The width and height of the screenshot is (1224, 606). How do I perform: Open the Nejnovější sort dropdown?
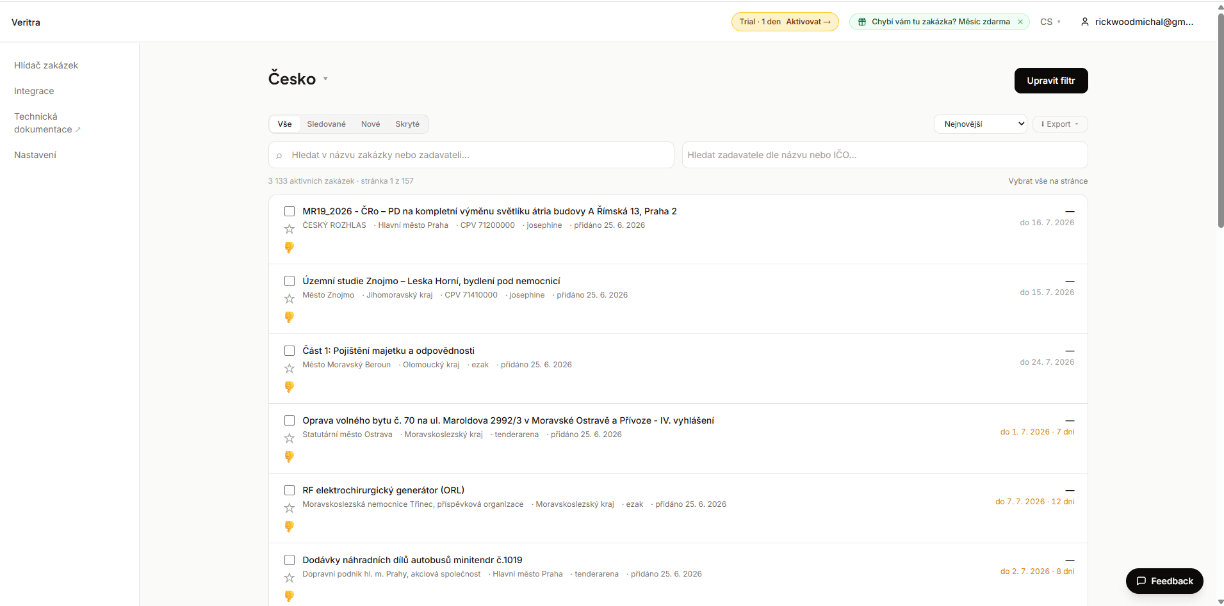(x=980, y=124)
